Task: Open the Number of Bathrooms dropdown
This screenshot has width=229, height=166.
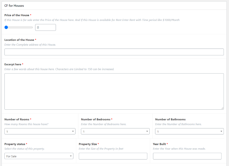Action: [x=189, y=132]
